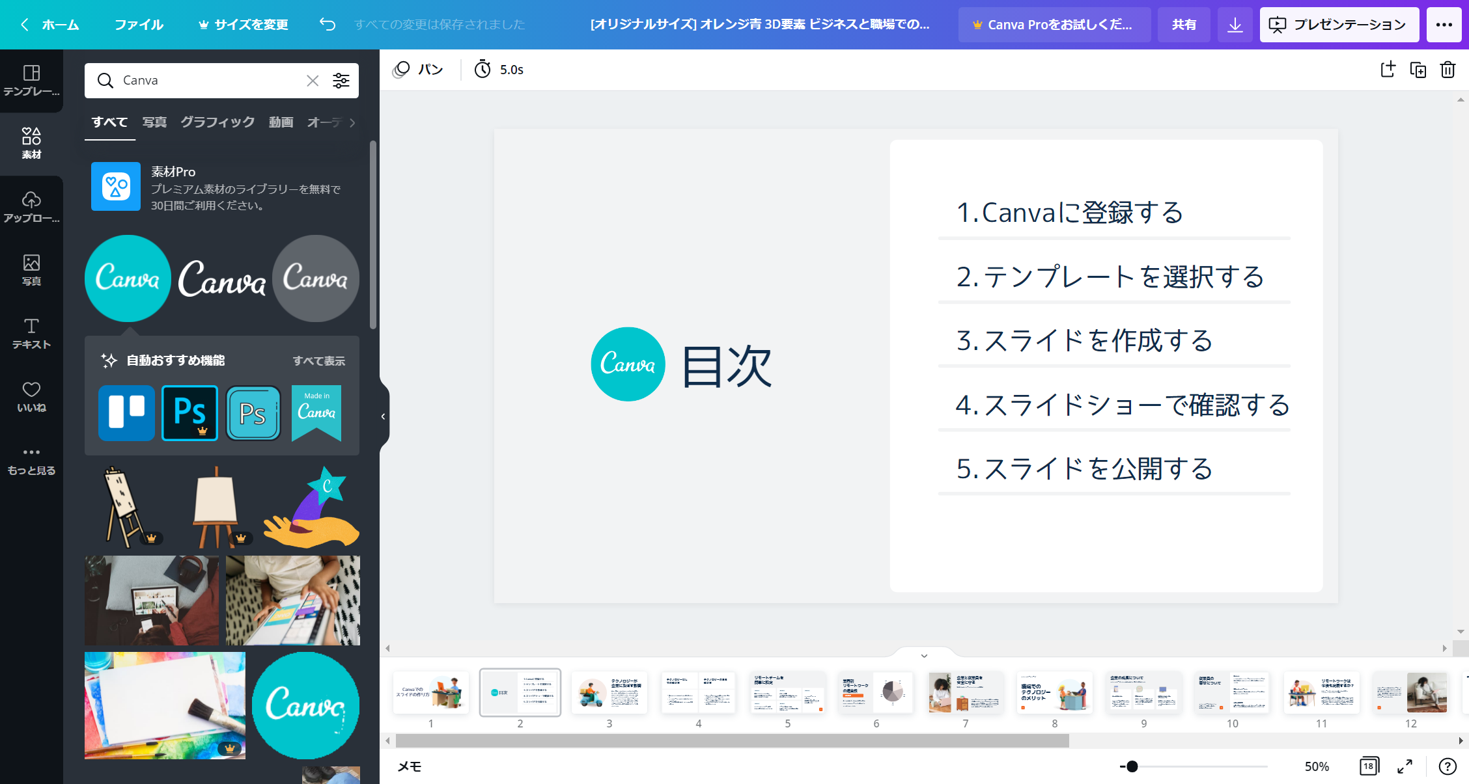
Task: Select the すべて tab
Action: point(109,122)
